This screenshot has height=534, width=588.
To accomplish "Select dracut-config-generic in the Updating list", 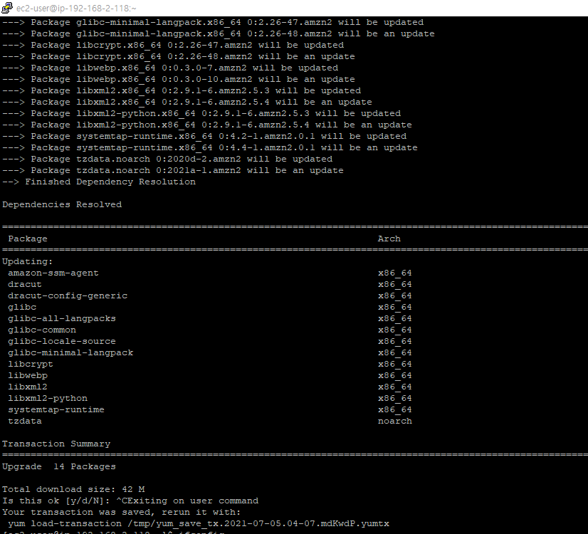I will tap(68, 295).
